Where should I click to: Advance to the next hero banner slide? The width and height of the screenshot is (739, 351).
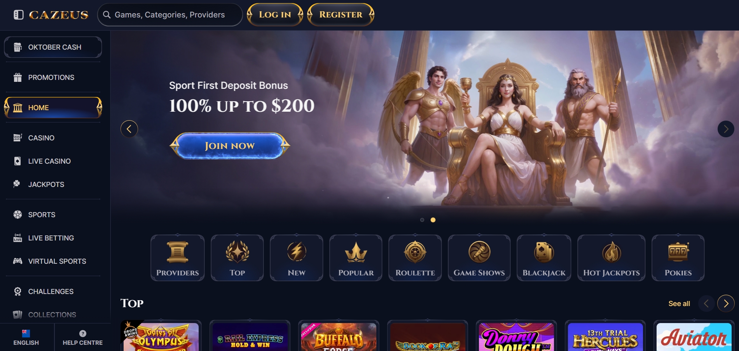(726, 129)
